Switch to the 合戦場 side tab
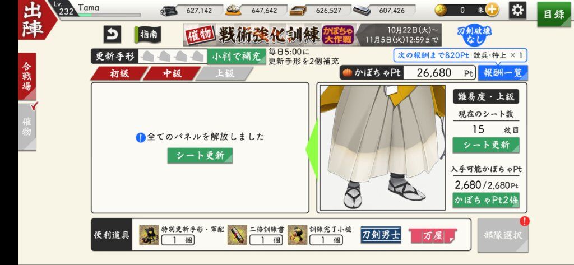Screen dimensions: 574x265 click(x=27, y=76)
